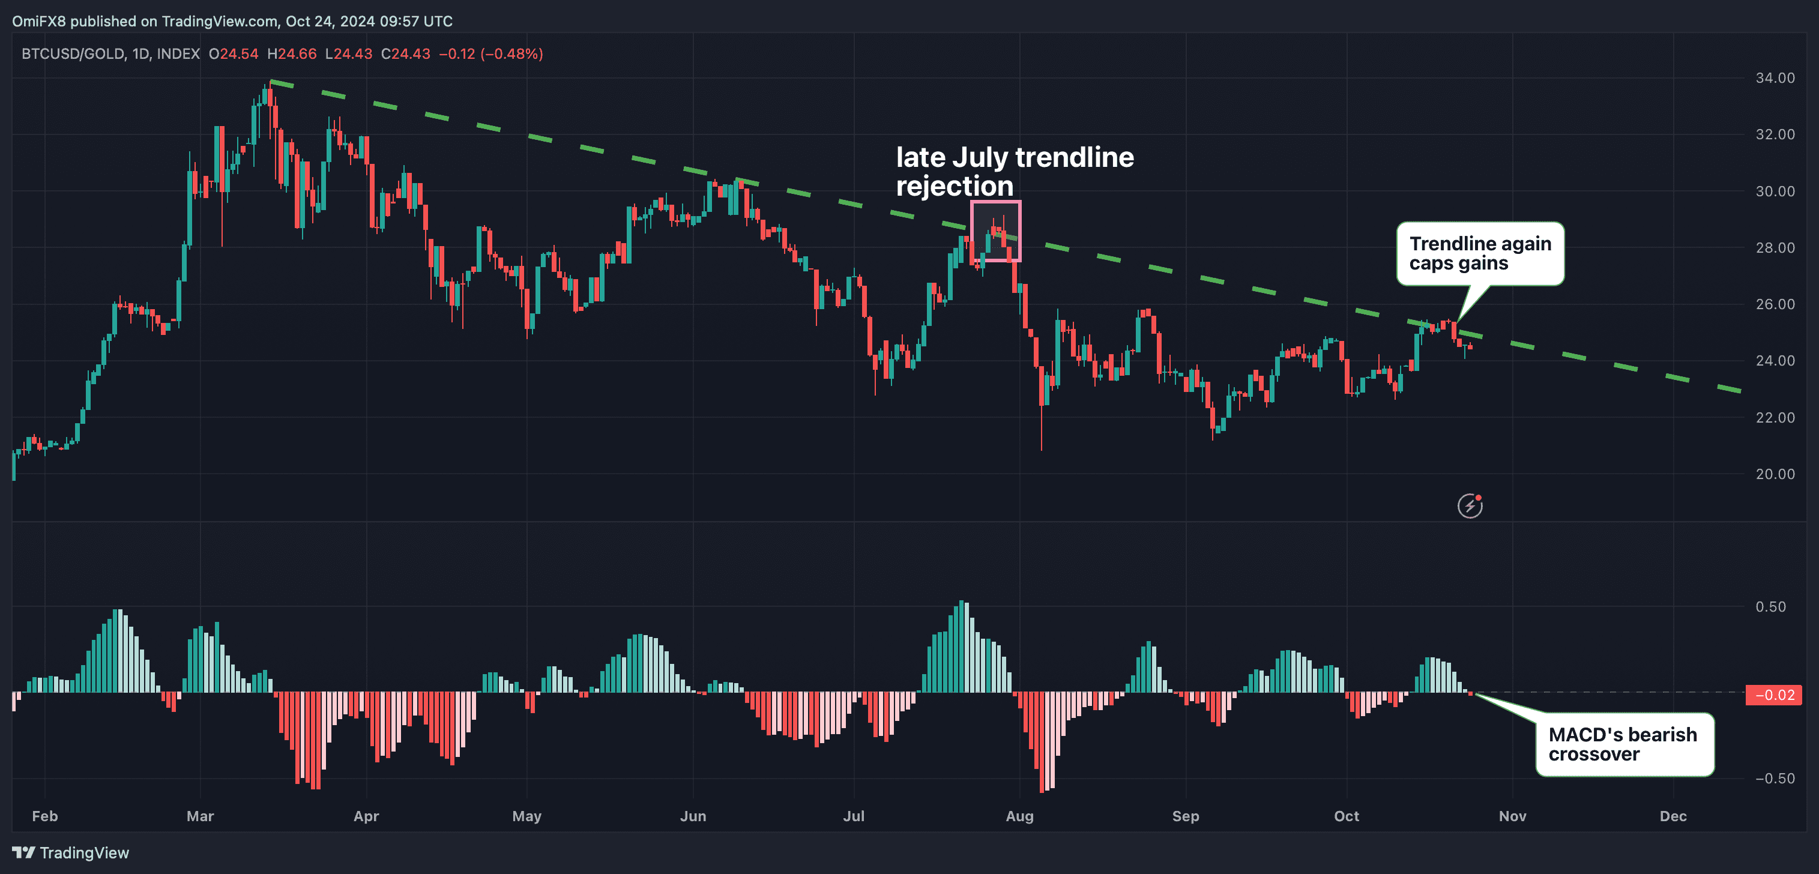This screenshot has width=1819, height=874.
Task: Click the Mar label on time axis
Action: (x=200, y=816)
